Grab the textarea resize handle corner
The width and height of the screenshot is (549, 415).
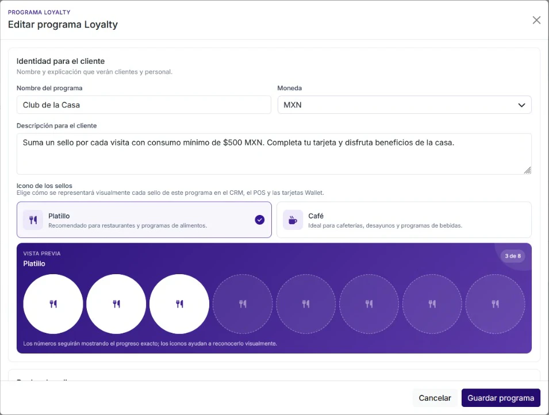[527, 170]
